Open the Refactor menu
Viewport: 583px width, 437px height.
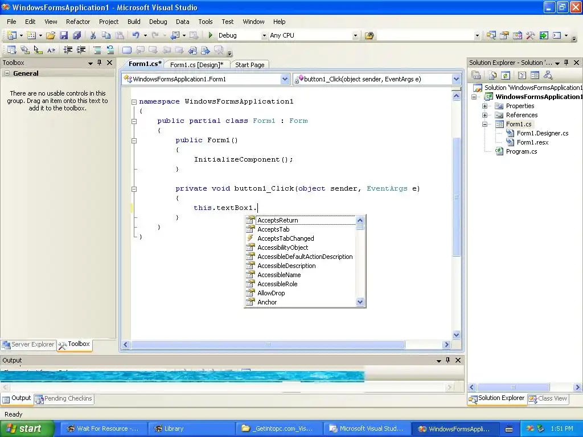(78, 22)
